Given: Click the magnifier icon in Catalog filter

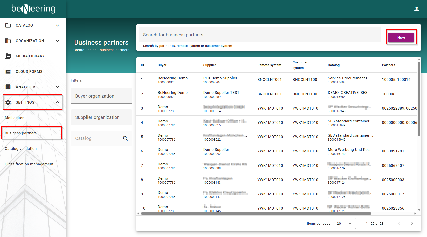Looking at the screenshot, I should click(125, 138).
